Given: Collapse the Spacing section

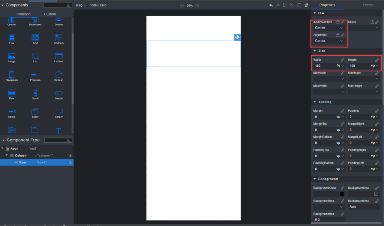Looking at the screenshot, I should pyautogui.click(x=315, y=102).
